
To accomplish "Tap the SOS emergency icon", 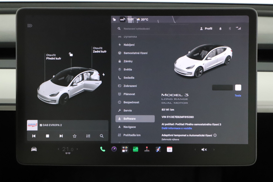I will [122, 19].
